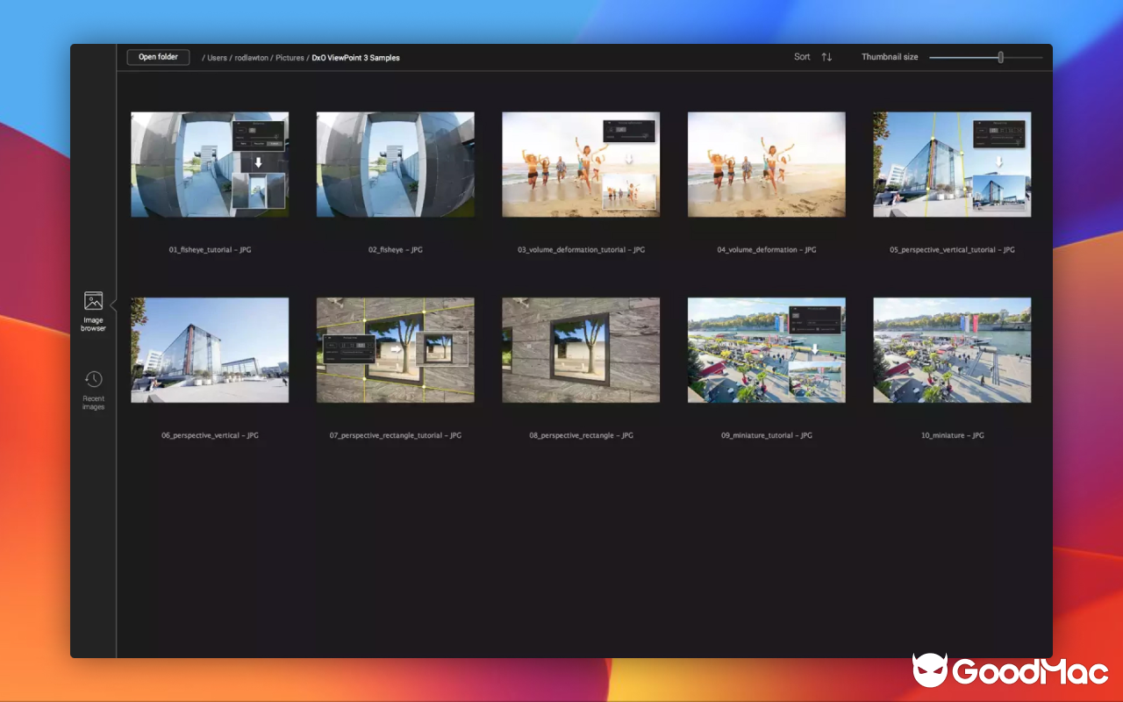Select the 03_volume_deformation_tutorial thumbnail

click(581, 164)
